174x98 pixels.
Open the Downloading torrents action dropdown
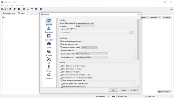[92, 54]
